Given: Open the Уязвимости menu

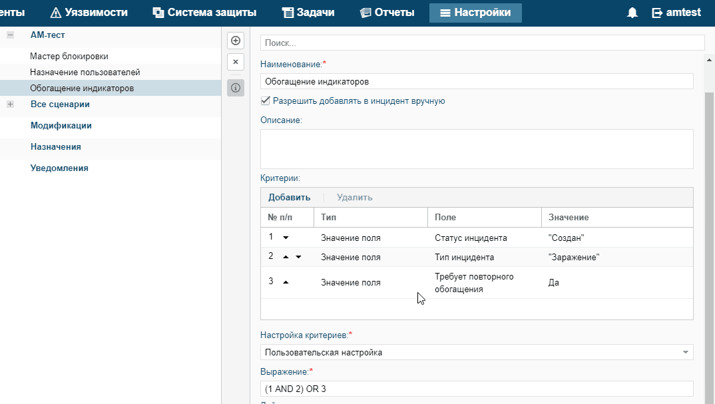Looking at the screenshot, I should click(89, 13).
